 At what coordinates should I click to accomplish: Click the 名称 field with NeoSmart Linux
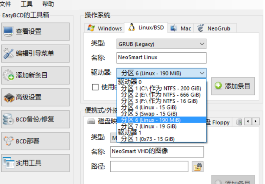(161, 58)
